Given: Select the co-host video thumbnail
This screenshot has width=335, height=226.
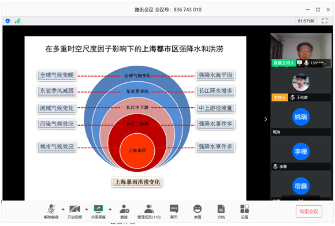Looking at the screenshot, I should (301, 50).
